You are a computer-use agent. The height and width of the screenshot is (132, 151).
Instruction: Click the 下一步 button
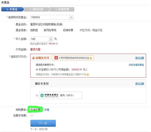[x=43, y=123]
